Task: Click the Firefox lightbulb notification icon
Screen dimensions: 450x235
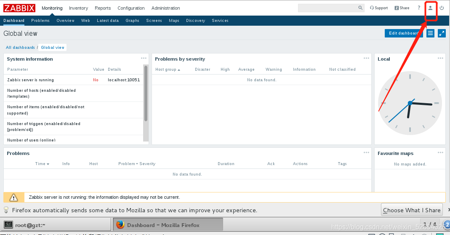Action: [6, 210]
